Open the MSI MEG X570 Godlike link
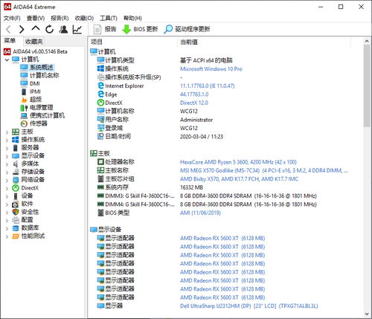The width and height of the screenshot is (372, 319). click(264, 170)
